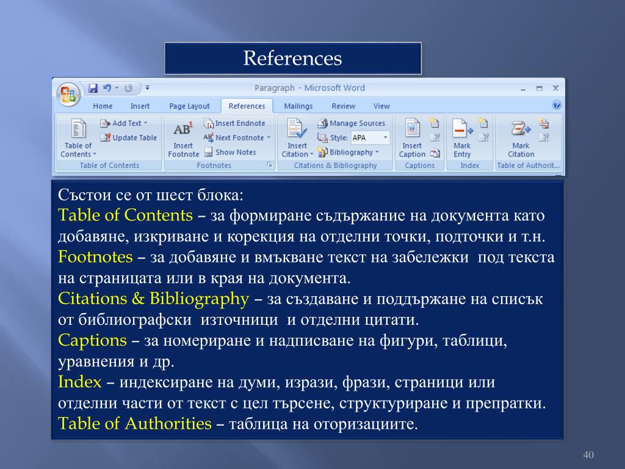Click the Table of Contents large icon
The height and width of the screenshot is (469, 625).
[78, 128]
